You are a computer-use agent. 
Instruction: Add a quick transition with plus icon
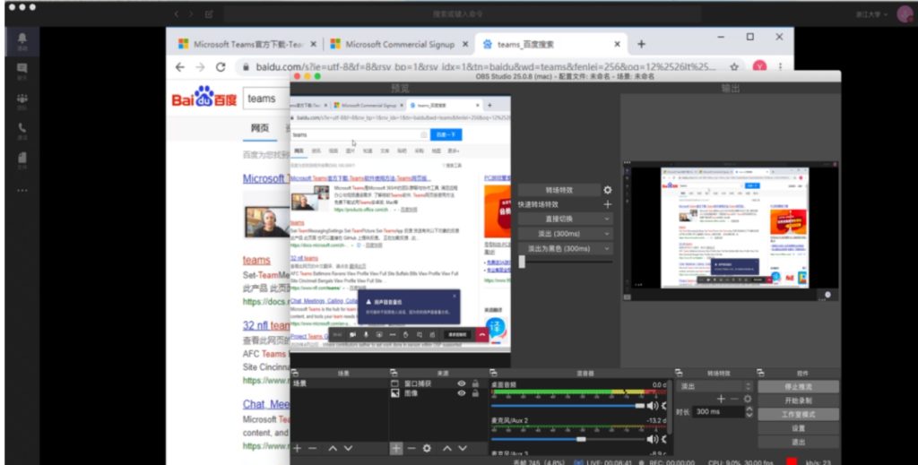click(x=608, y=204)
